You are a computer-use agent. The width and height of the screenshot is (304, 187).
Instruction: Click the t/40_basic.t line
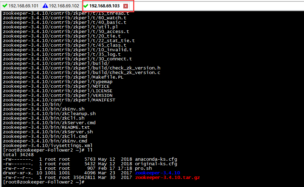pos(65,22)
